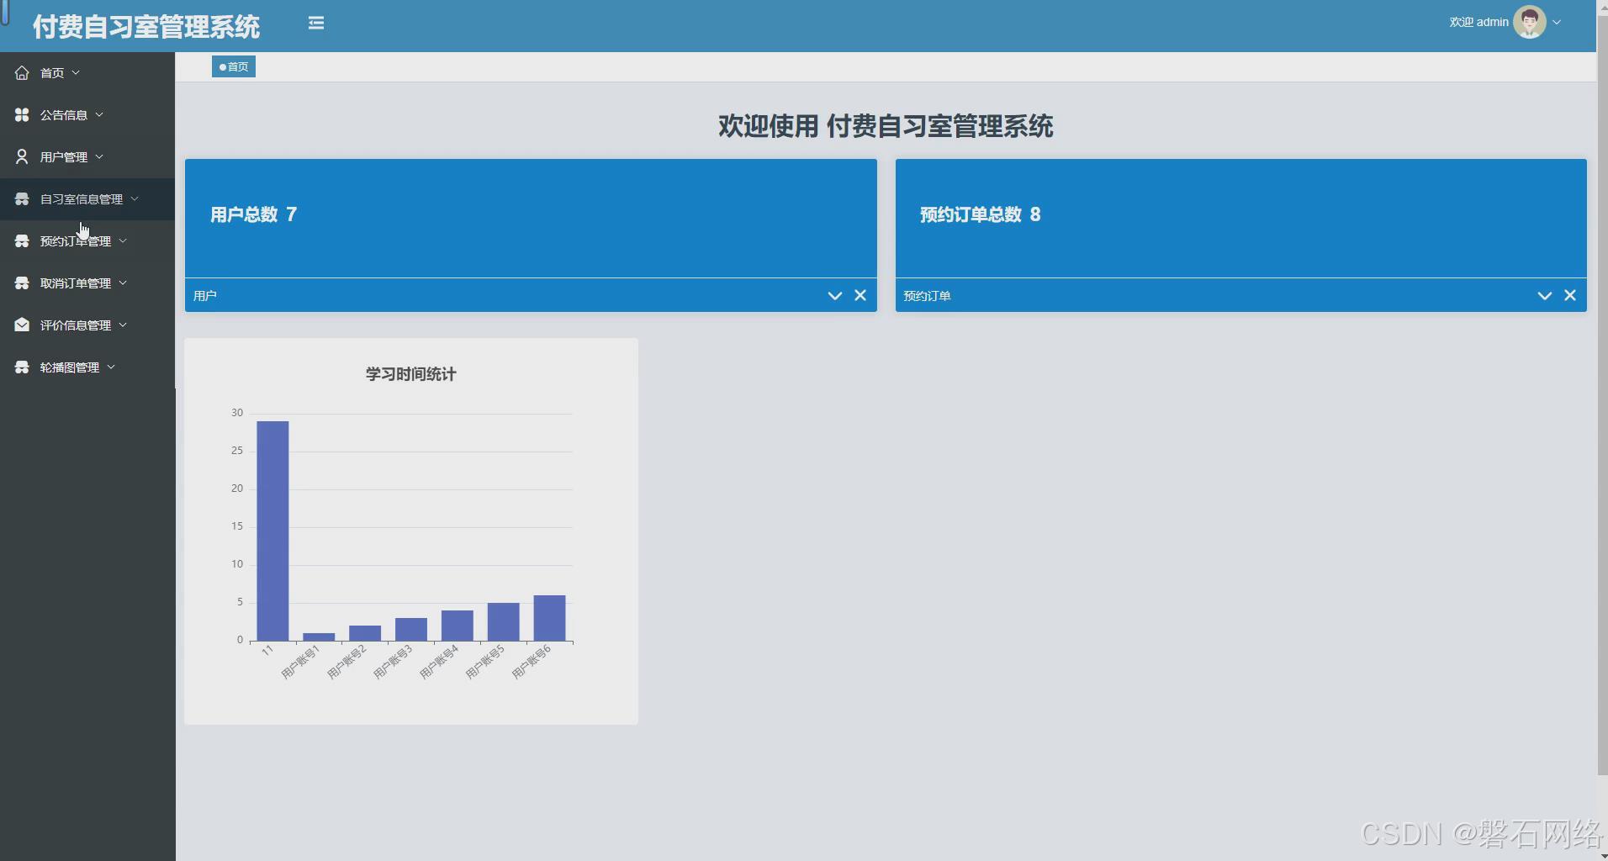Switch to the 首页 breadcrumb tab

point(233,66)
